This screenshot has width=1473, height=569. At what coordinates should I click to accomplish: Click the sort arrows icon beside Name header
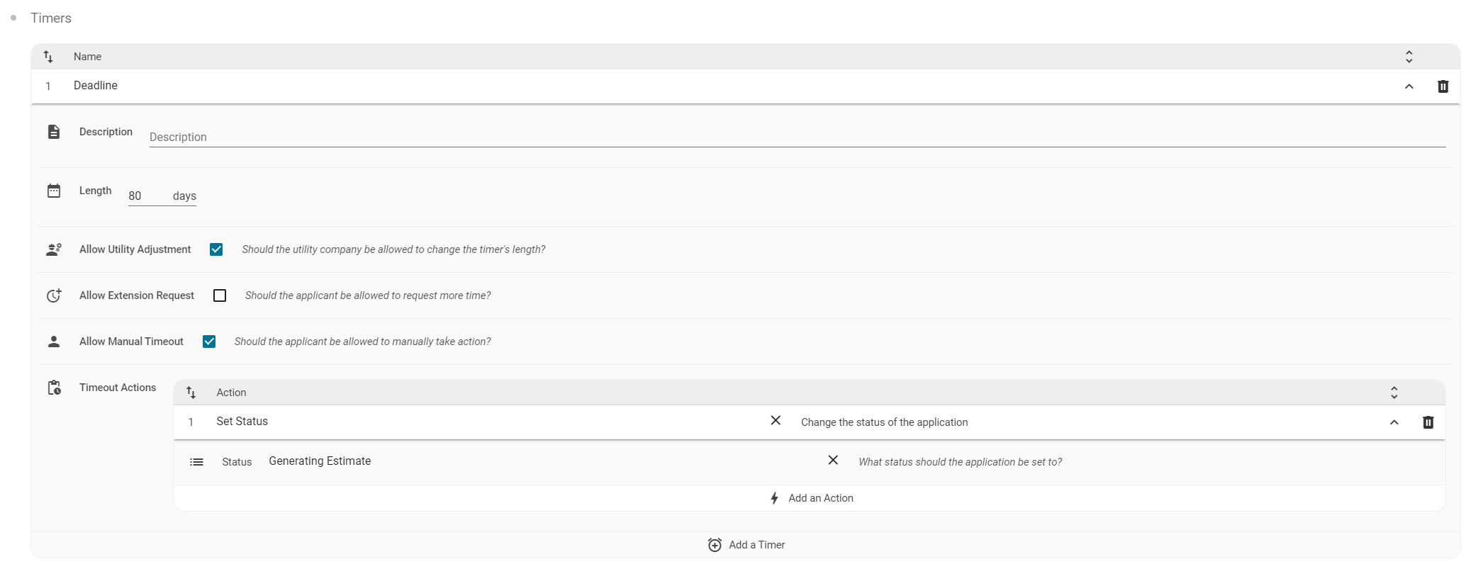pos(48,57)
